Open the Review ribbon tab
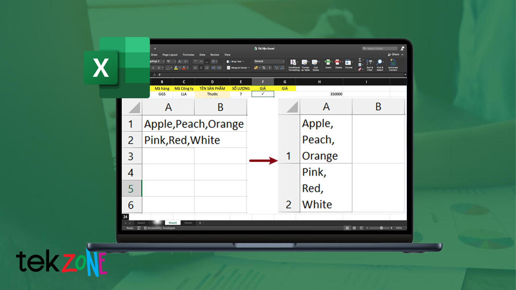This screenshot has width=516, height=290. [x=215, y=55]
